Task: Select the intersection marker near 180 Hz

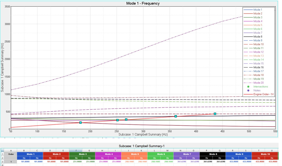Action: (x=80, y=123)
